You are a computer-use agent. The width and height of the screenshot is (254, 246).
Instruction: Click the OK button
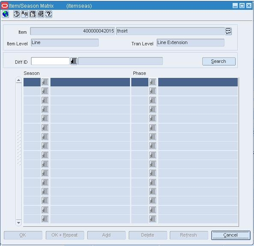[23, 235]
